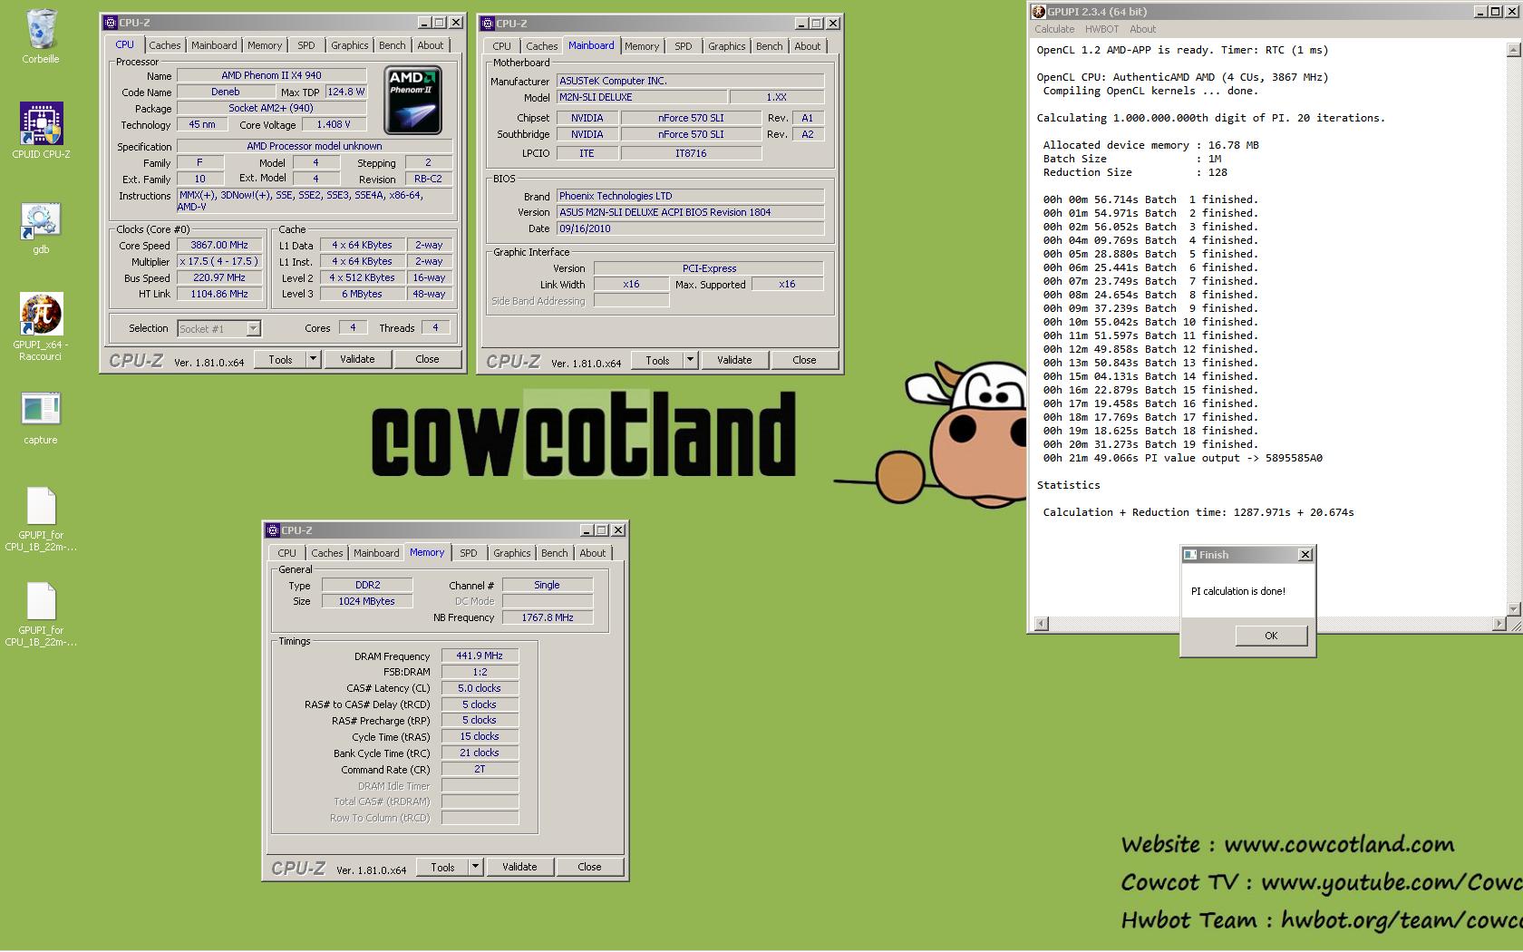
Task: Select SPD tab in Mainboard window
Action: (684, 46)
